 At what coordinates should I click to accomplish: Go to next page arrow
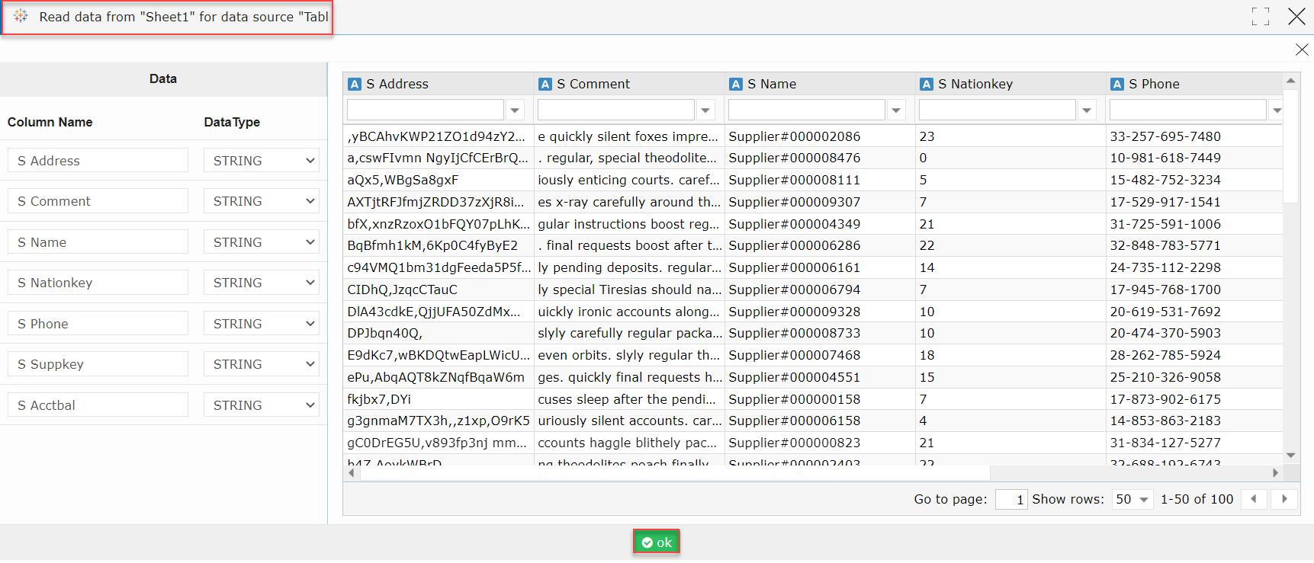tap(1284, 499)
